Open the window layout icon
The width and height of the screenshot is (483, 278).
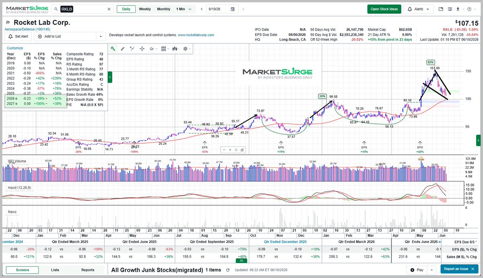click(x=441, y=9)
